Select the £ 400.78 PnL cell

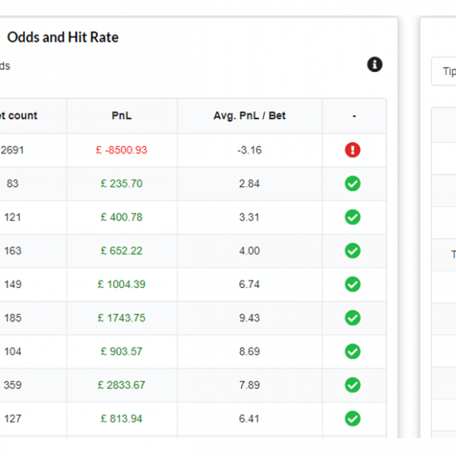122,217
